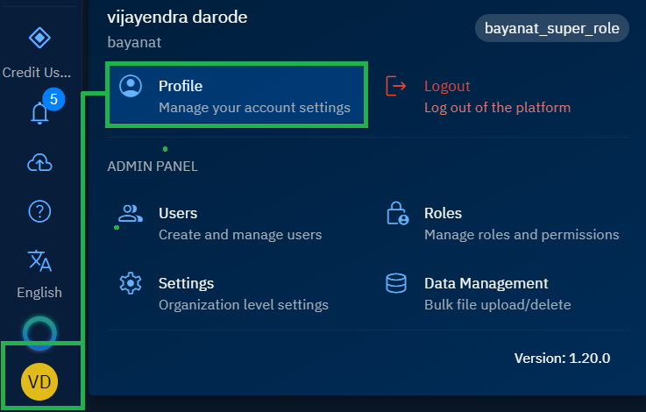
Task: Click the Settings gear icon
Action: click(131, 283)
